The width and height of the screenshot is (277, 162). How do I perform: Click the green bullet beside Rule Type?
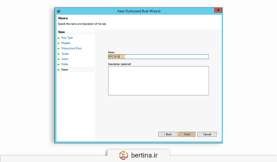(x=59, y=38)
